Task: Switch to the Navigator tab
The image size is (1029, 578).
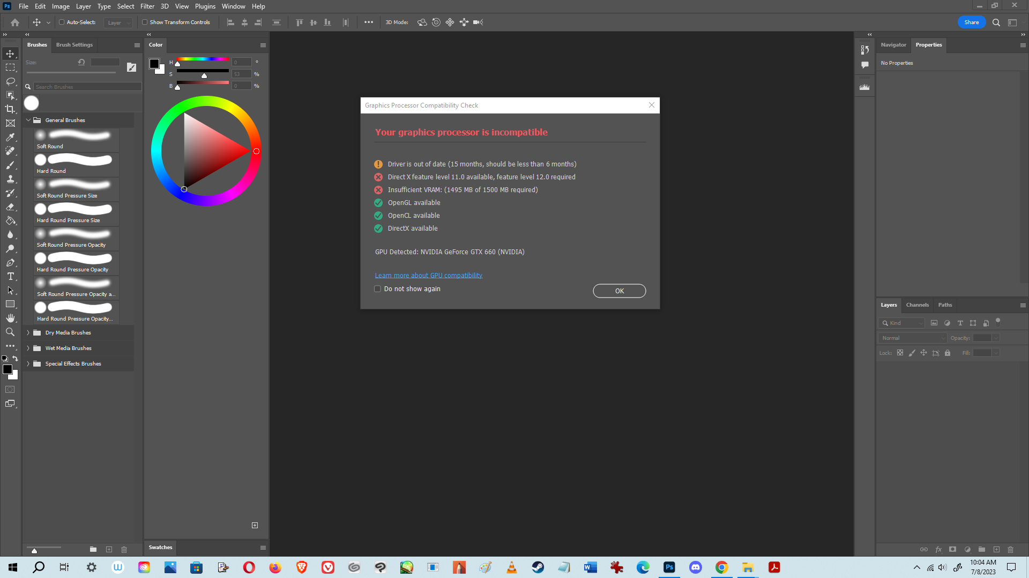Action: coord(893,45)
